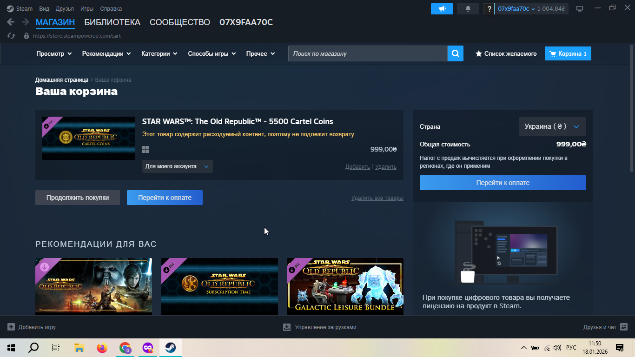Viewport: 635px width, 357px height.
Task: Open the Корзина 1 cart button
Action: coord(568,53)
